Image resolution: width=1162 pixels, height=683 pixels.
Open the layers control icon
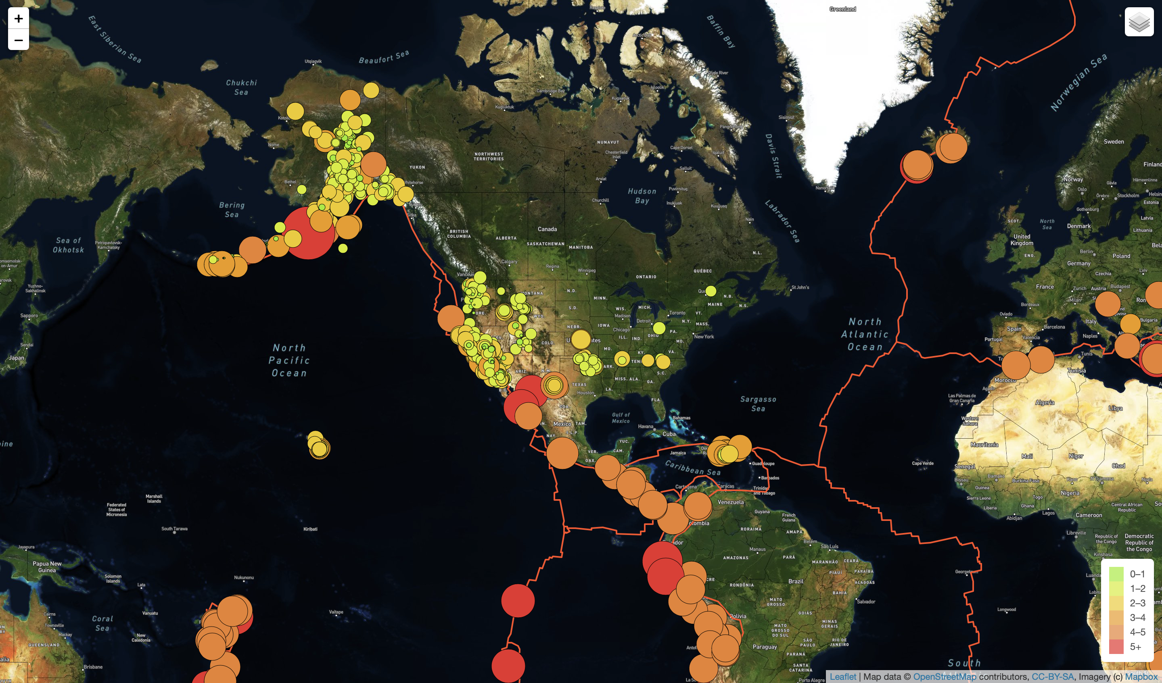1139,22
